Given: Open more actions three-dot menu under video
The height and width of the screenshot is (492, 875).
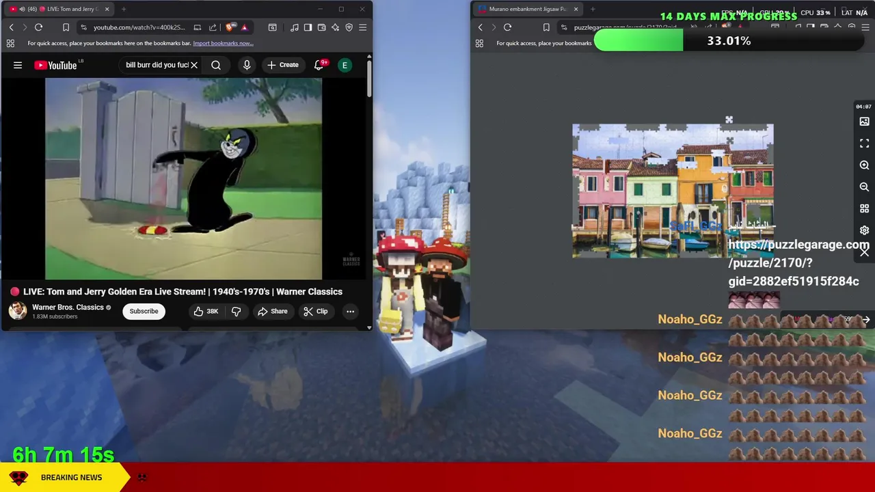Looking at the screenshot, I should tap(350, 311).
